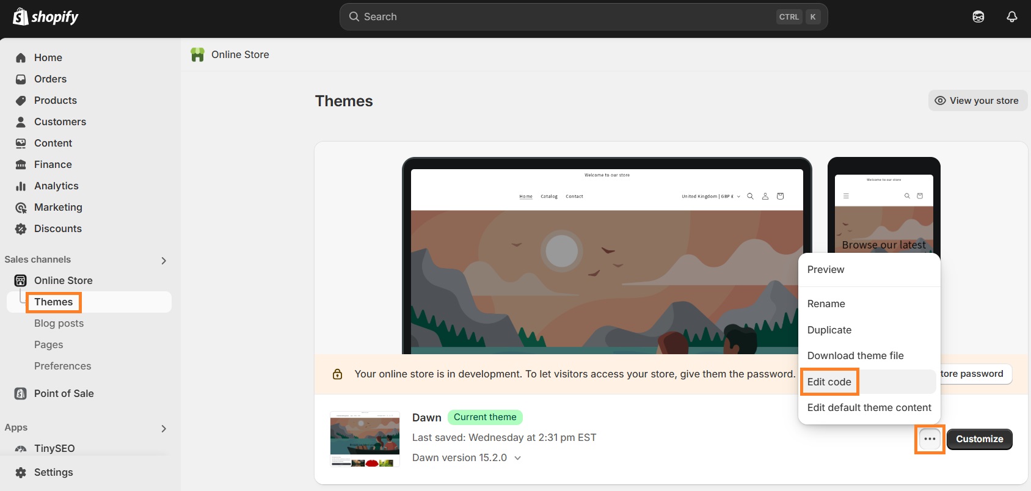The image size is (1031, 491).
Task: Click the Analytics bar chart icon
Action: coord(21,186)
